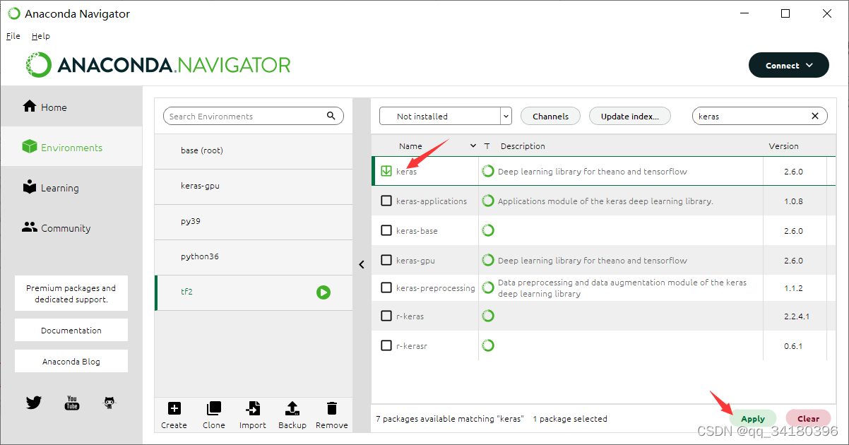Check the keras-base package checkbox

pos(386,230)
